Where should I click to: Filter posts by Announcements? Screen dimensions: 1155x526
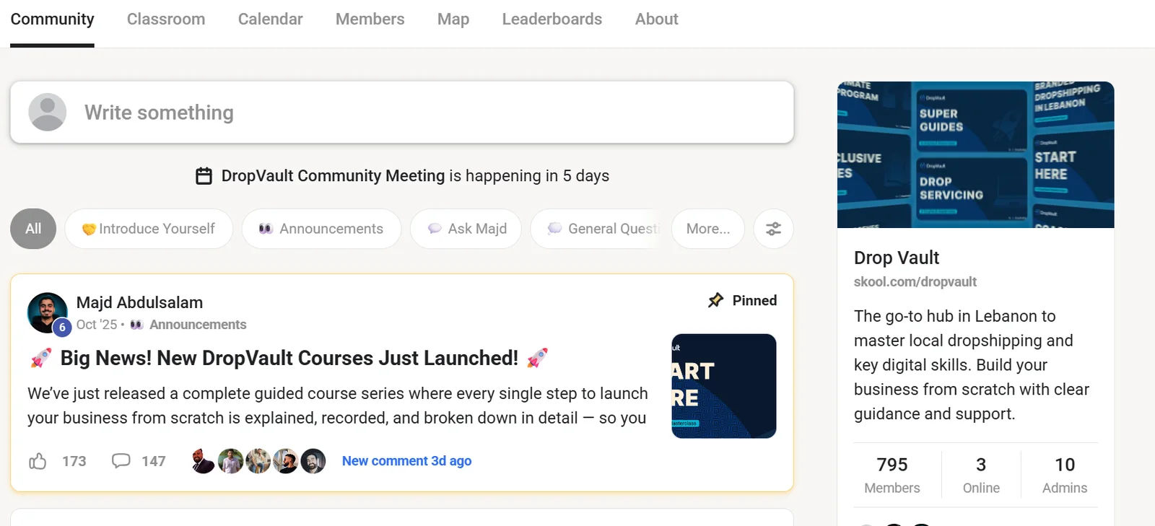pyautogui.click(x=321, y=229)
